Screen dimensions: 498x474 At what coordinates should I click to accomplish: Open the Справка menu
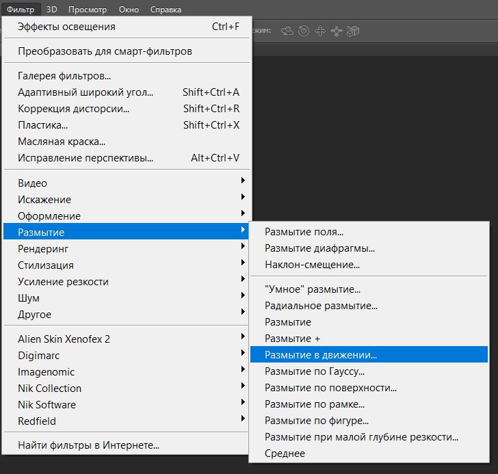pyautogui.click(x=166, y=10)
